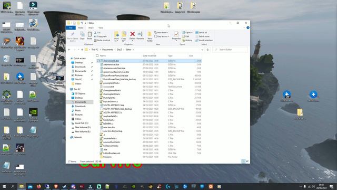
Task: Select file DutchPowerPlant_final.dze_backup
Action: tap(120, 79)
